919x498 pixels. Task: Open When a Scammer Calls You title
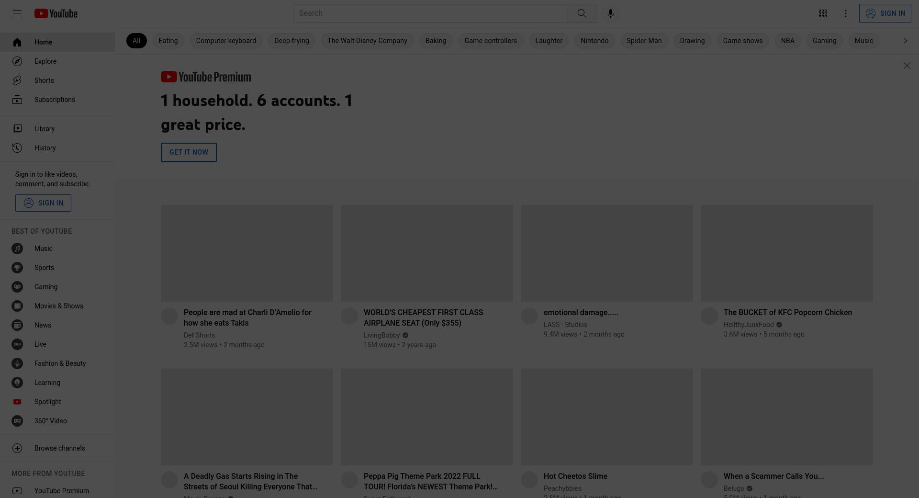(773, 476)
